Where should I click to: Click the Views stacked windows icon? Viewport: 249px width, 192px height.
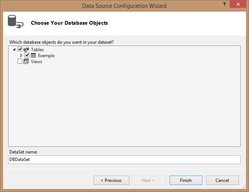point(26,61)
